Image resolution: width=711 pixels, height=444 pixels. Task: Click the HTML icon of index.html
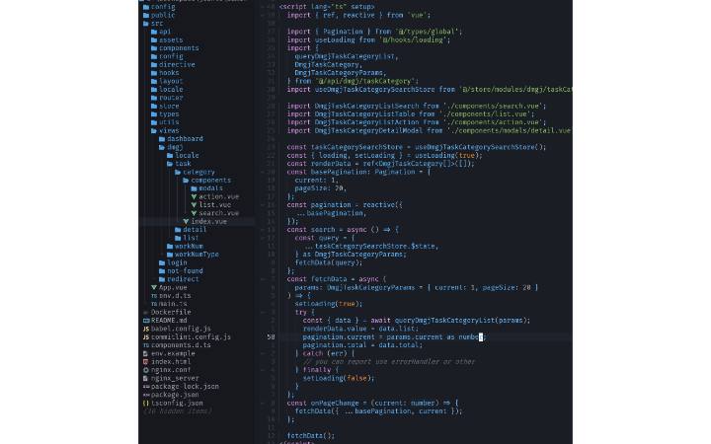point(146,361)
